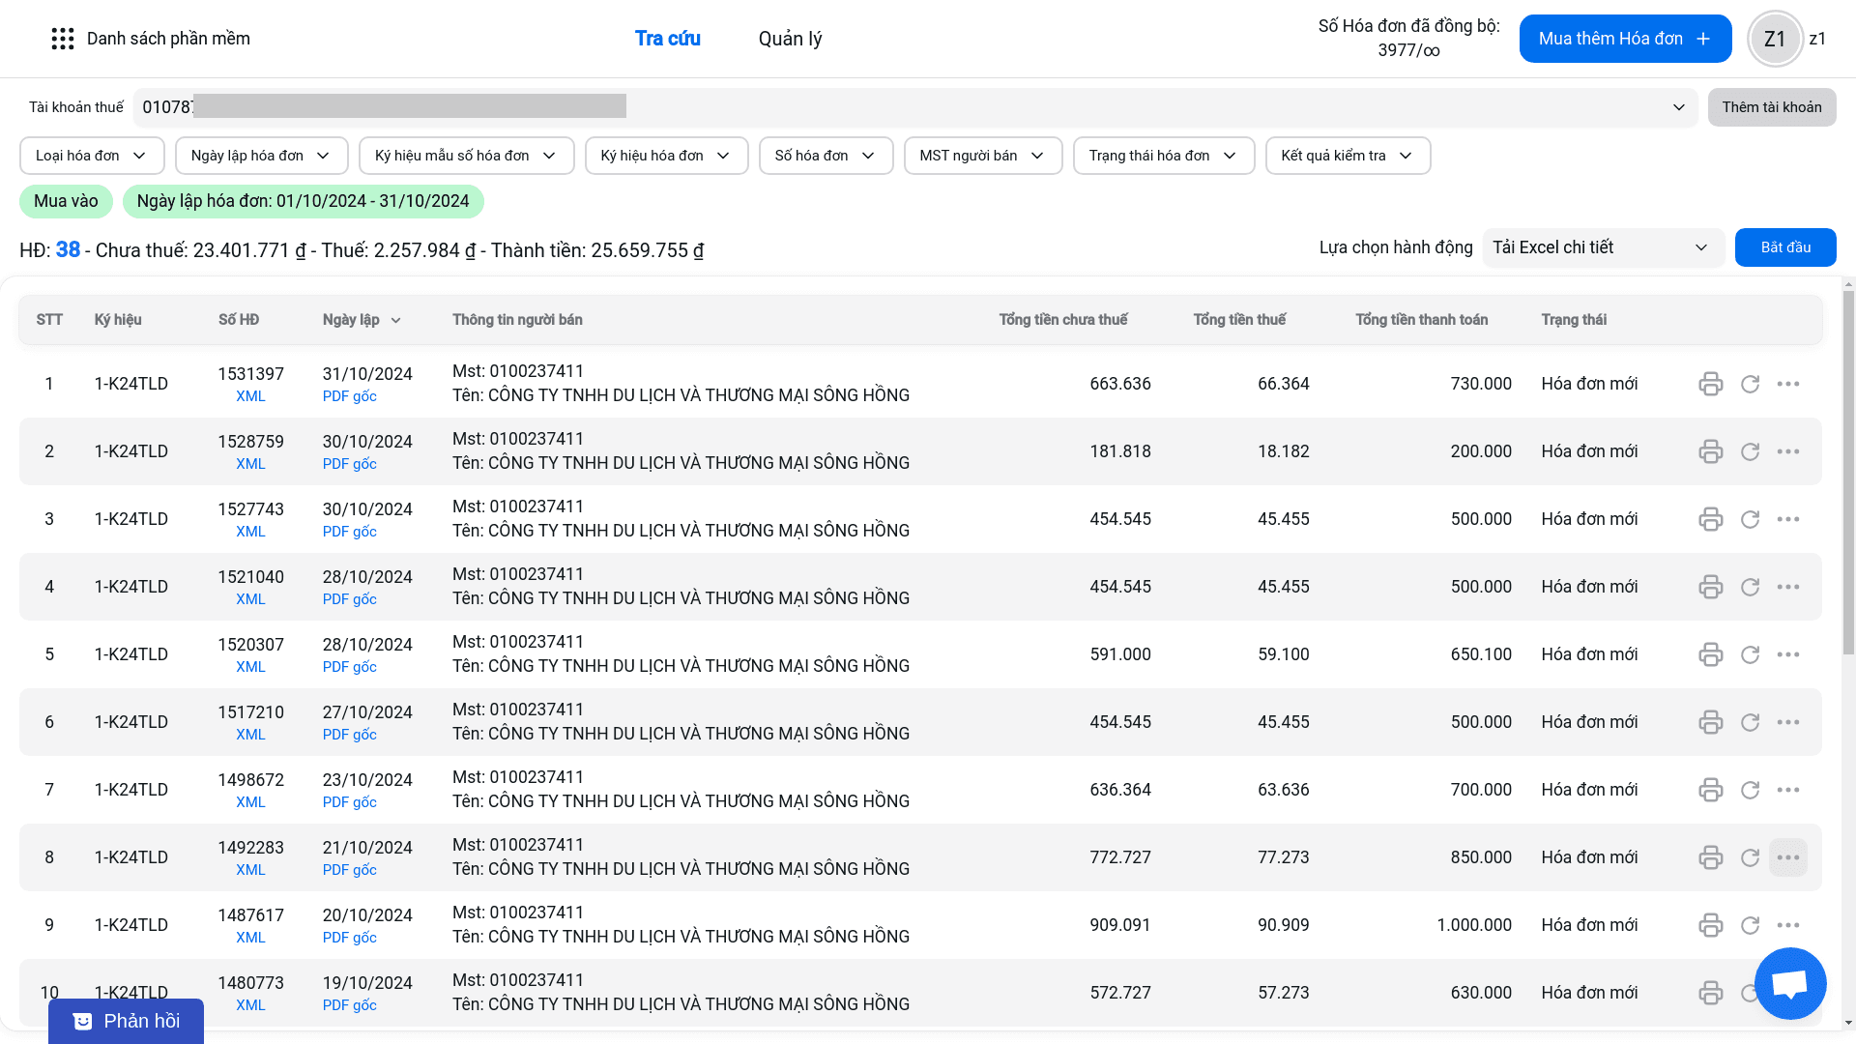Click the Mua vào filter tag
The height and width of the screenshot is (1044, 1856).
(x=66, y=201)
